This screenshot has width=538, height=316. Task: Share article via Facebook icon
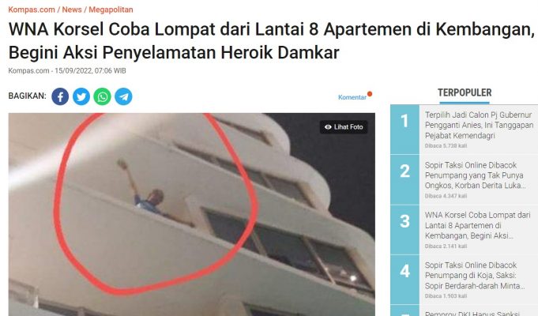point(60,96)
